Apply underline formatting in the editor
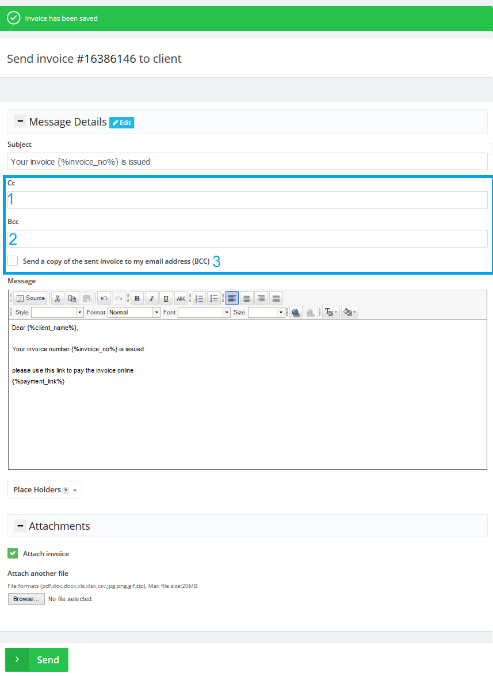 [x=166, y=298]
